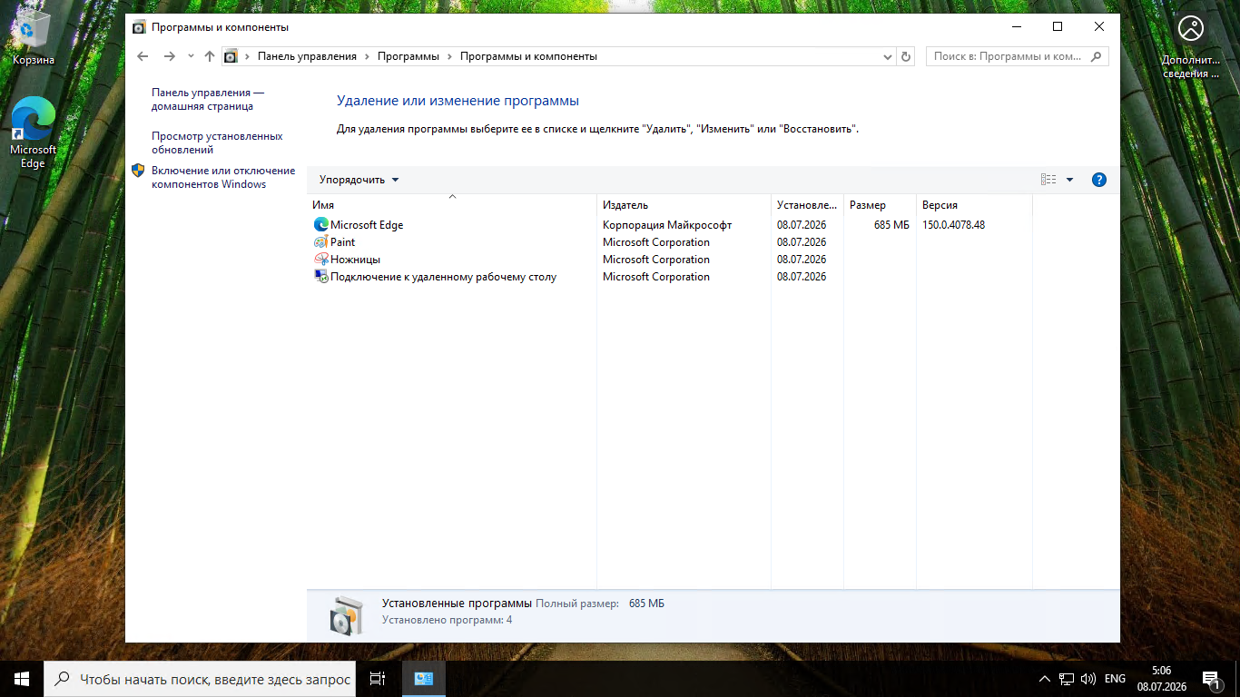Expand the chevron after the address bar icon
Image resolution: width=1240 pixels, height=697 pixels.
(248, 56)
